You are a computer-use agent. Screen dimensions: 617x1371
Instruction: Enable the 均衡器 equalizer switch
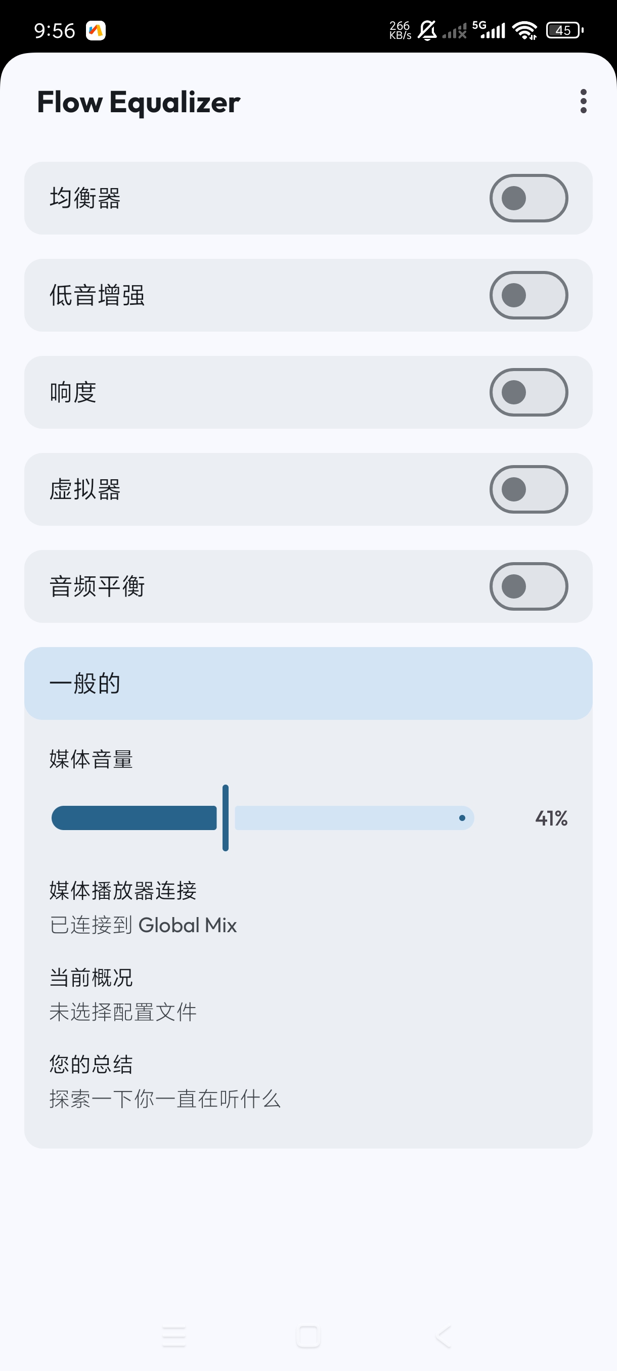[528, 198]
